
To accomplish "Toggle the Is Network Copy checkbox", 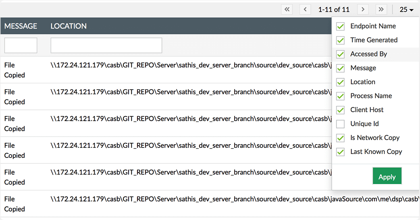I will click(x=341, y=138).
